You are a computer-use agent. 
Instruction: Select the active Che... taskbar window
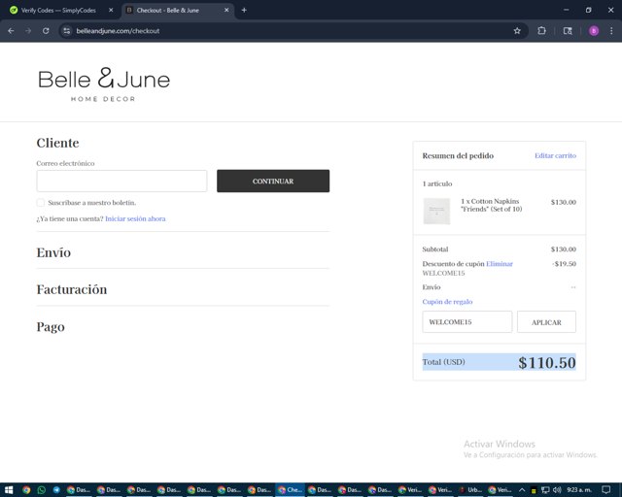tap(290, 490)
